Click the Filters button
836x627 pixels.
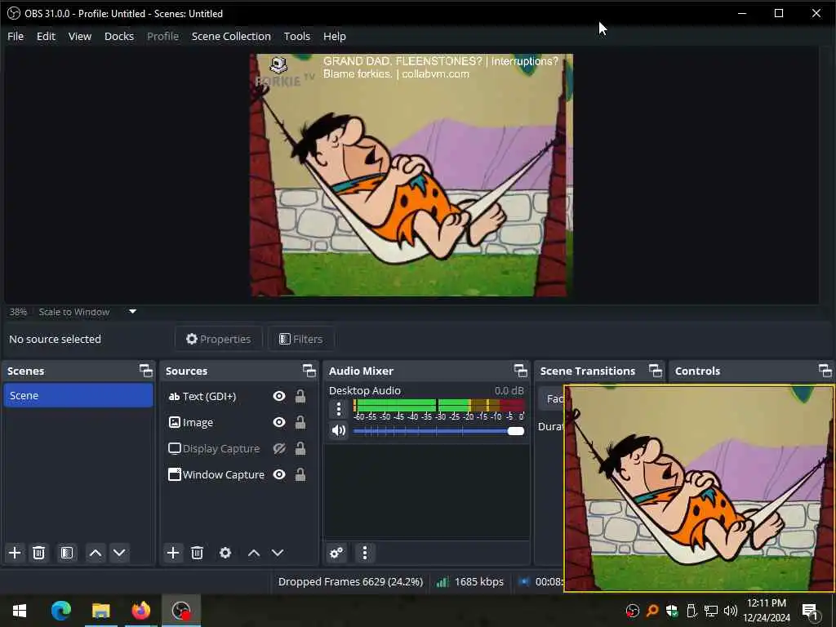click(301, 339)
